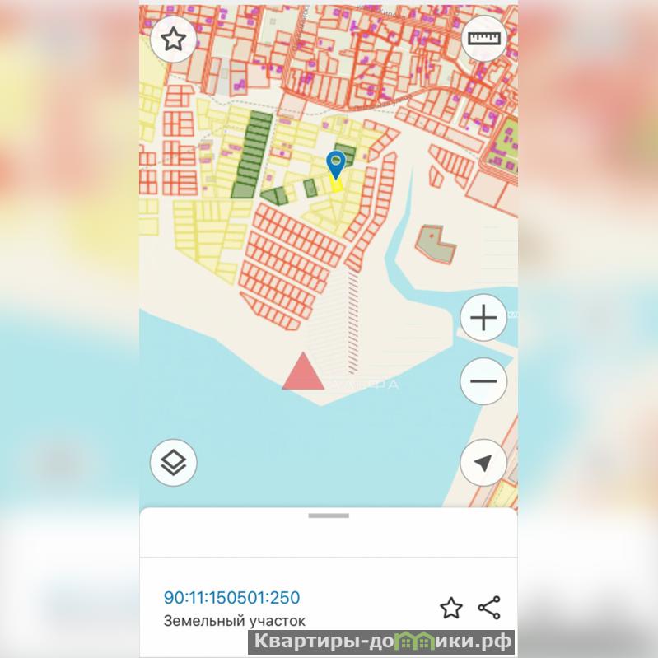This screenshot has width=658, height=658.
Task: Select the small green parcel left of pin
Action: coord(310,188)
